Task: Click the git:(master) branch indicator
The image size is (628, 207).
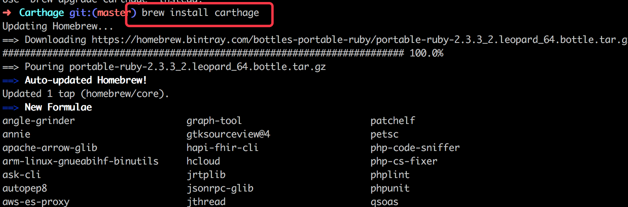Action: [103, 13]
